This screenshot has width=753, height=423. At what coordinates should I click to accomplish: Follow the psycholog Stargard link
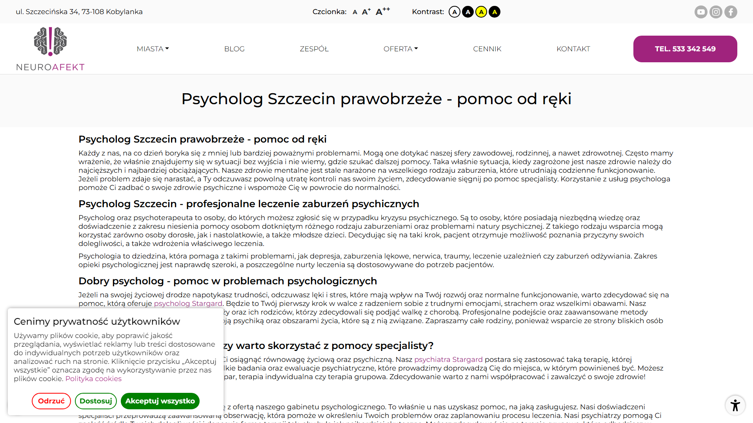(x=188, y=304)
